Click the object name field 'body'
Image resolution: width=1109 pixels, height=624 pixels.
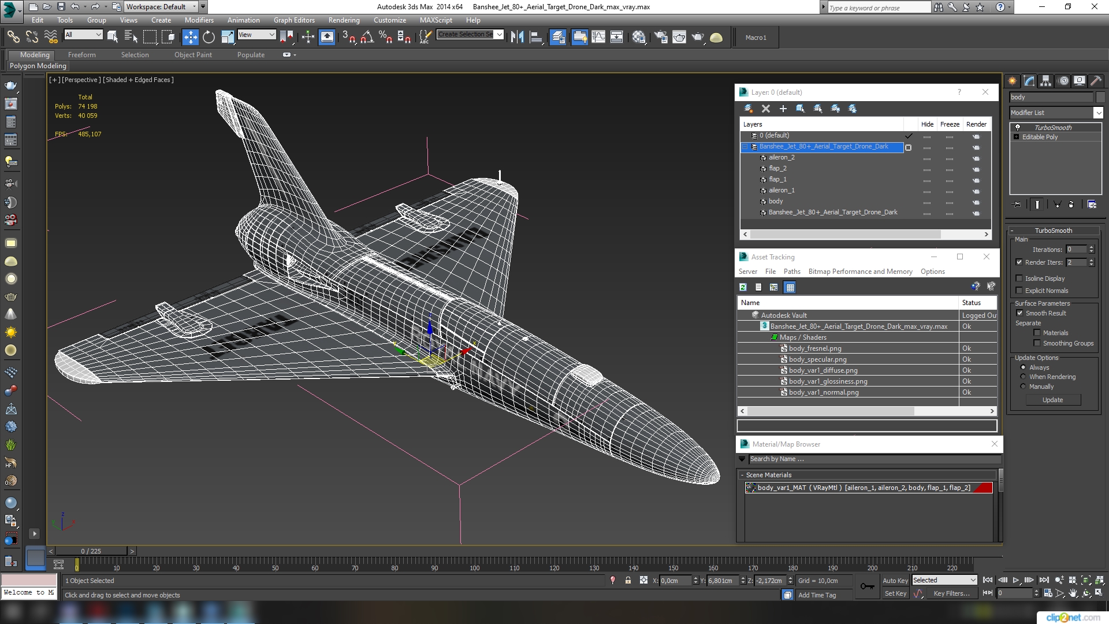[1051, 97]
